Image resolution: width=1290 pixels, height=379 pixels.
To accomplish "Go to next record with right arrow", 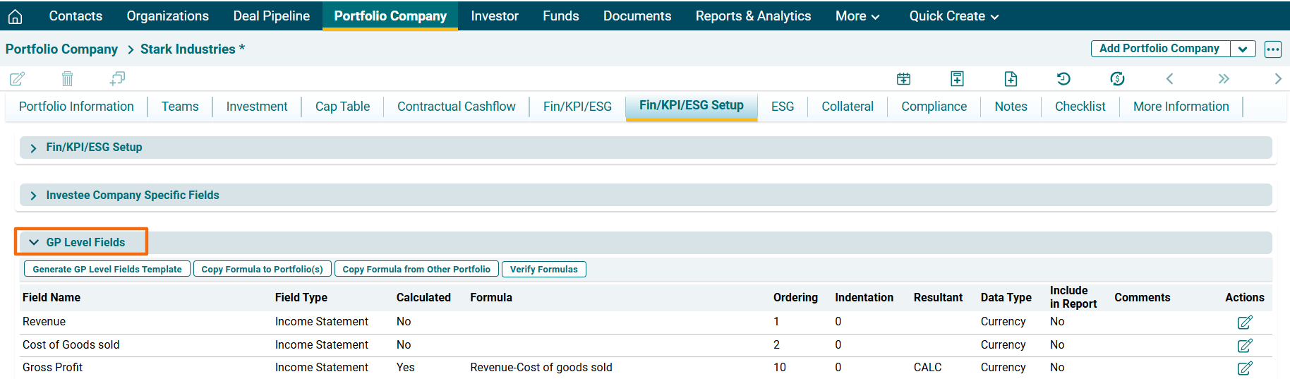I will pos(1277,78).
